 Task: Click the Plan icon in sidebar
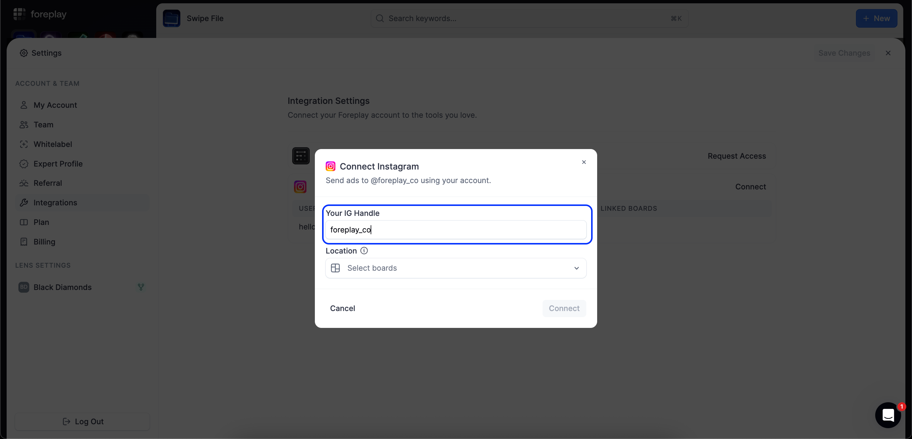click(x=24, y=222)
